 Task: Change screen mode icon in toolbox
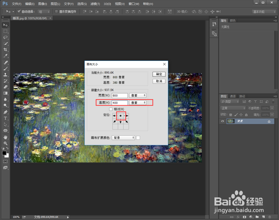[x=5, y=168]
